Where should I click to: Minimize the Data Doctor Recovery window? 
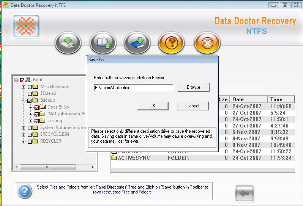click(273, 5)
